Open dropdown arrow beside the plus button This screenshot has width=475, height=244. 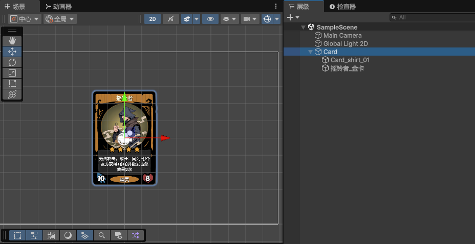tap(297, 17)
